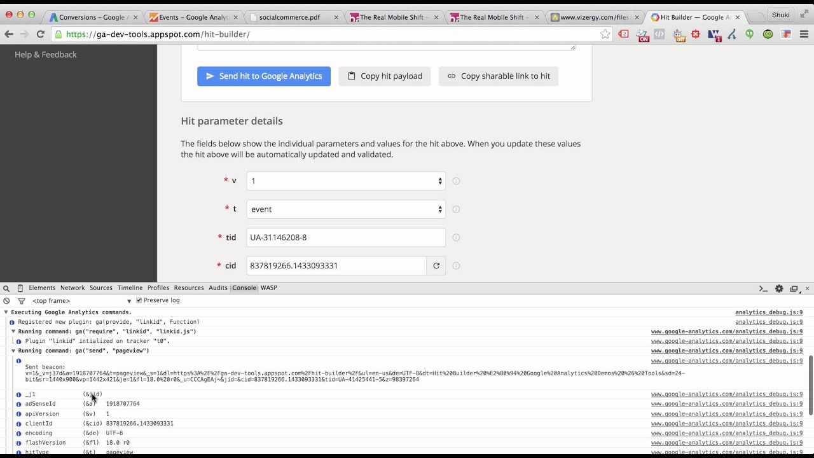Open analytics_debug.js:9 link on Sent beacon row
The width and height of the screenshot is (814, 458).
(x=727, y=361)
